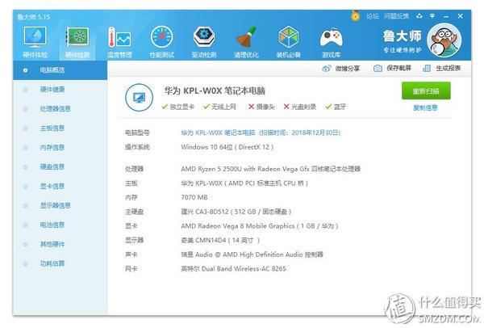The image size is (484, 328).
Task: Click 奇美 CMN14D4 display text
Action: click(220, 240)
